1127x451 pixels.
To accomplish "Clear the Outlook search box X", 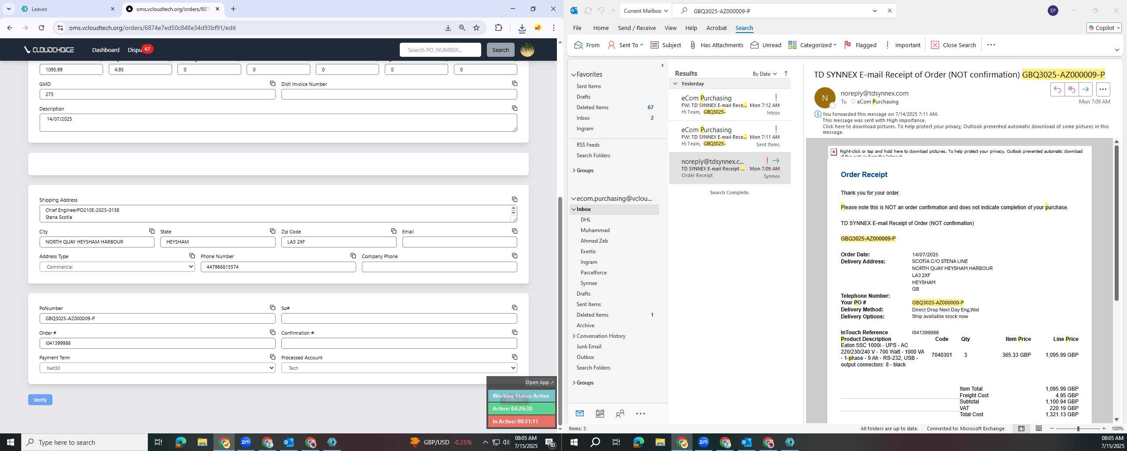I will point(889,11).
